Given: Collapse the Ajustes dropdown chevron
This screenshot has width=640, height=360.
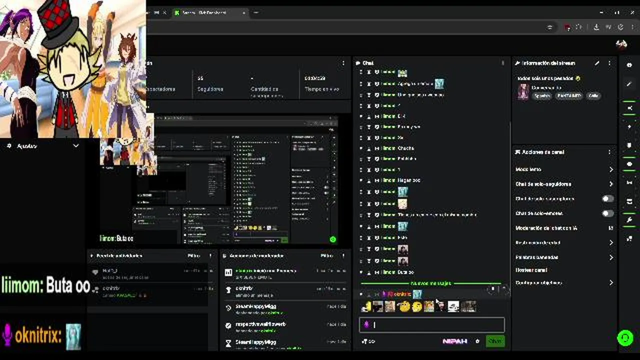Looking at the screenshot, I should coord(75,146).
